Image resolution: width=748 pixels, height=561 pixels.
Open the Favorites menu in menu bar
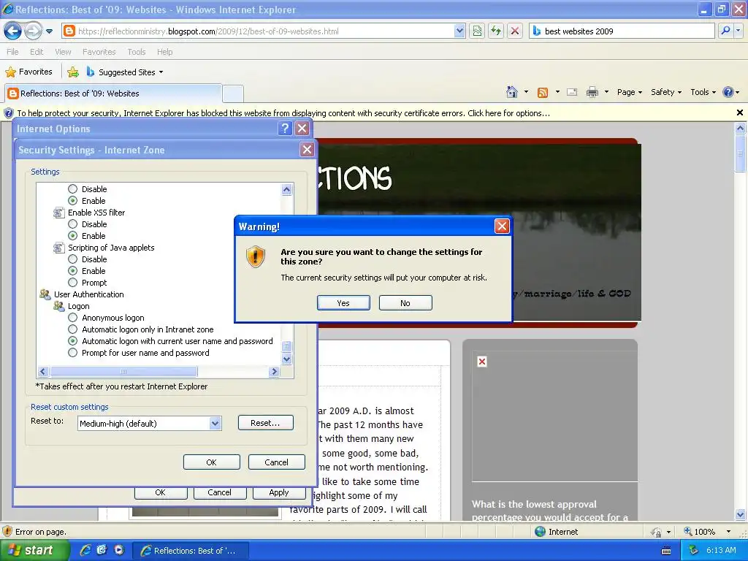click(99, 52)
